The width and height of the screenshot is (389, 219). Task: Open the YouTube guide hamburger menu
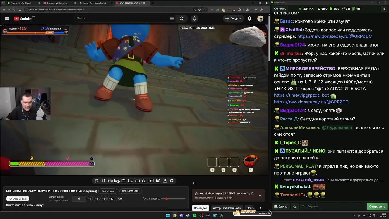click(7, 19)
